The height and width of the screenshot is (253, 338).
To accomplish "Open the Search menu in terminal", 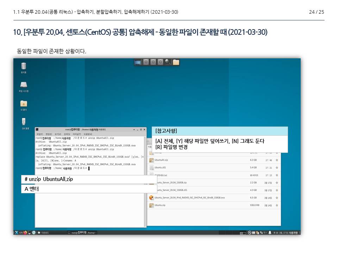I will (67, 134).
